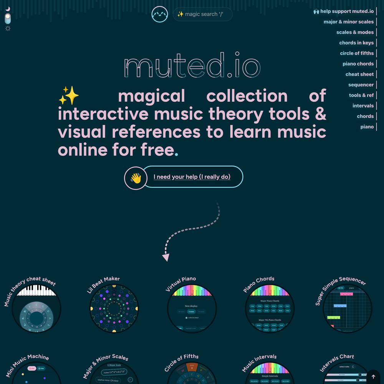Image resolution: width=384 pixels, height=384 pixels.
Task: Click the muted.io outlined title
Action: click(x=192, y=65)
